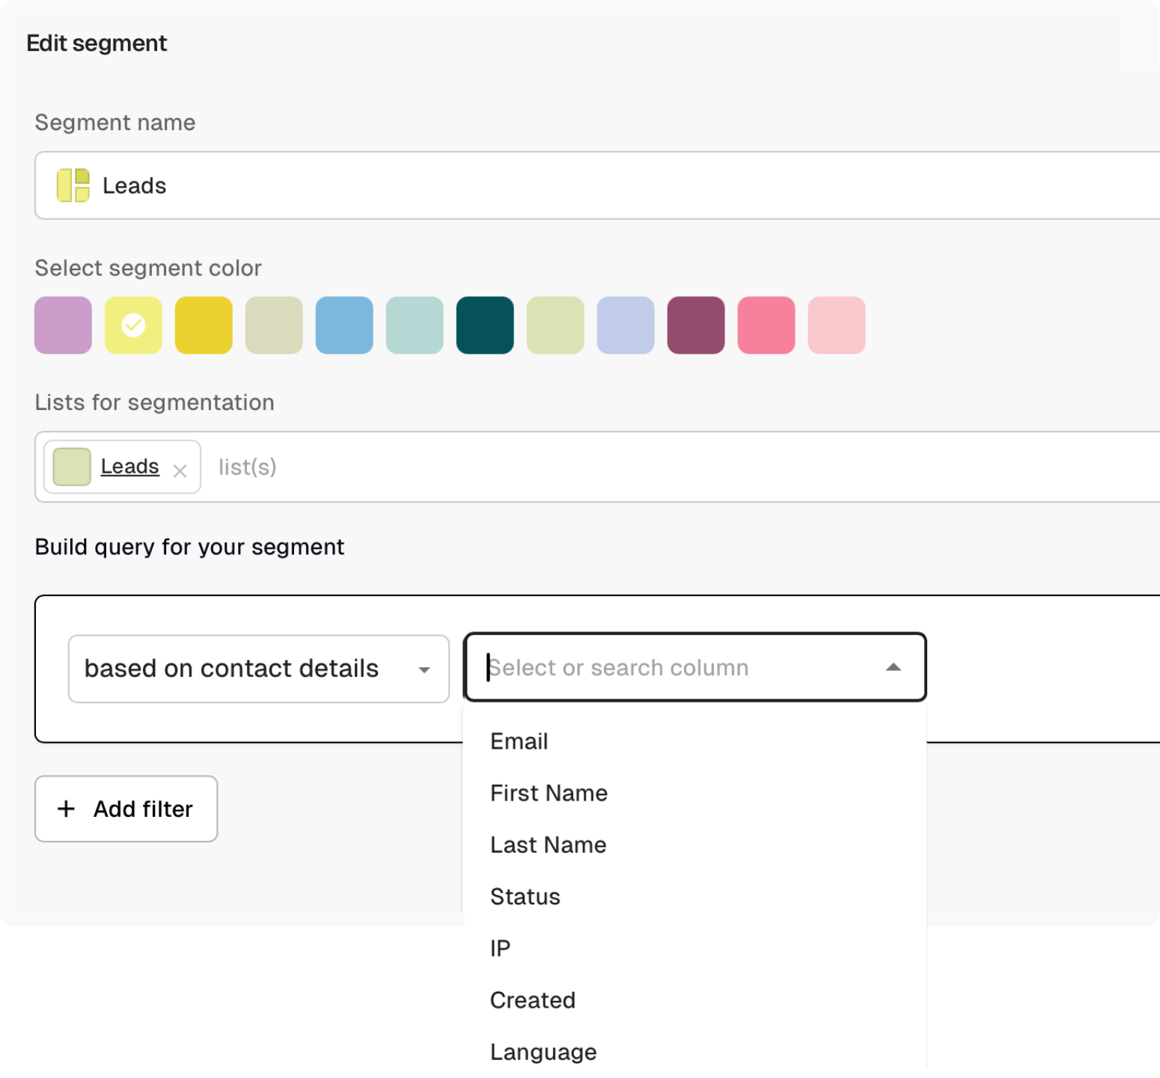Select the Status column option

click(525, 896)
